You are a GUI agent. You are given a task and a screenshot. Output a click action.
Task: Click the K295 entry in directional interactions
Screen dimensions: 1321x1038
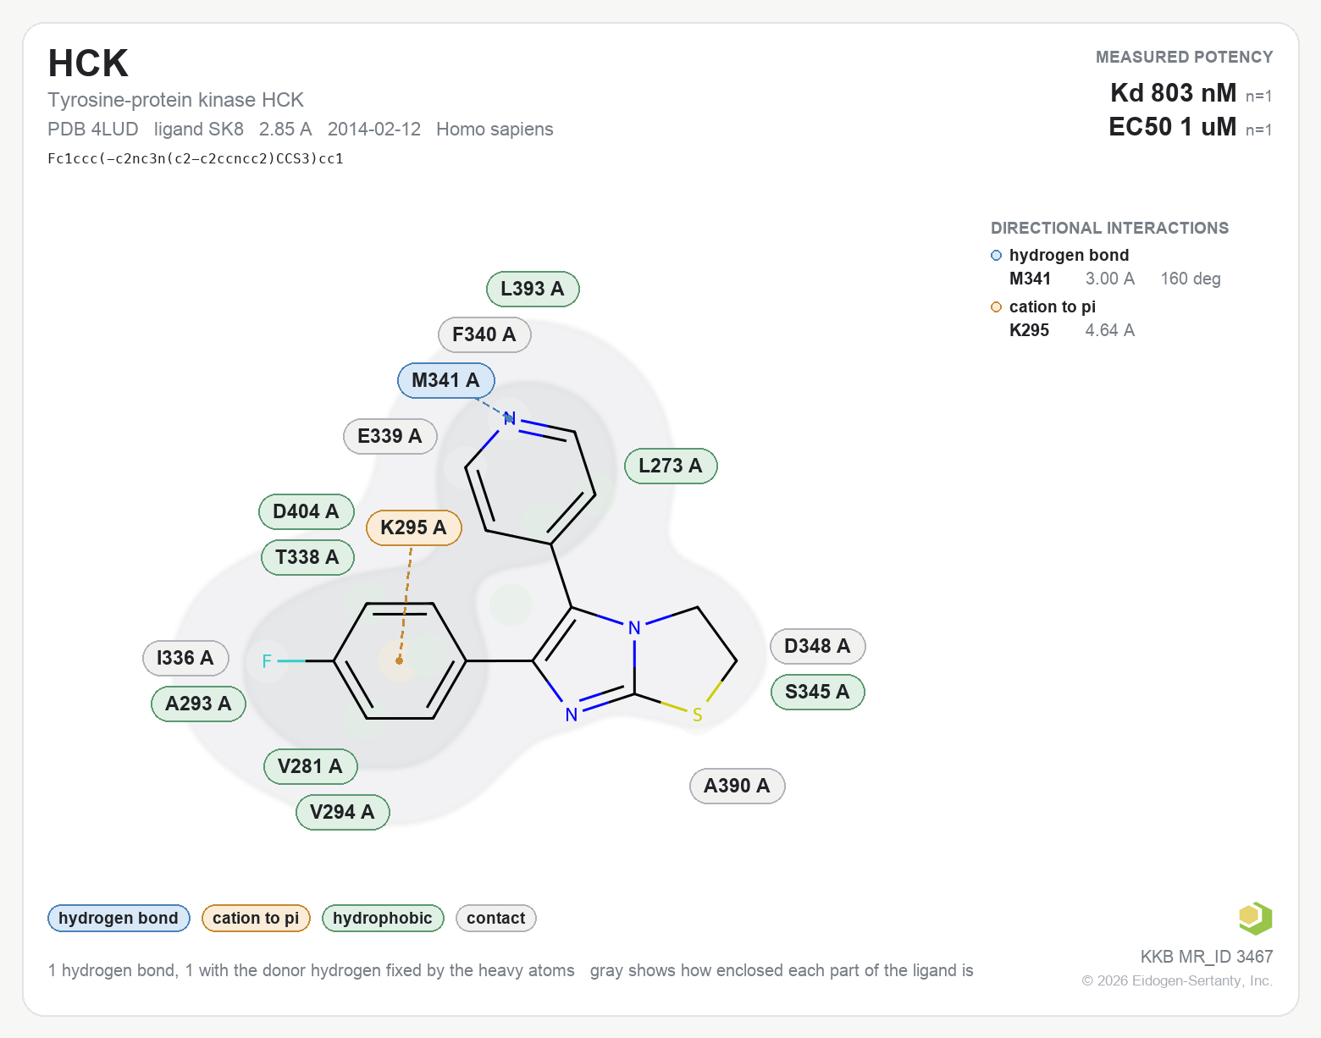pyautogui.click(x=1029, y=330)
